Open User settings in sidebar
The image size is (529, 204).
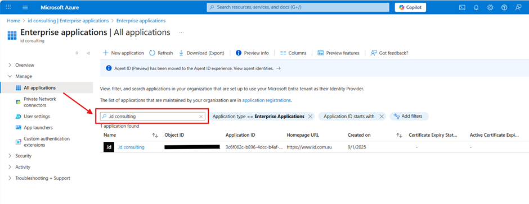tap(37, 116)
